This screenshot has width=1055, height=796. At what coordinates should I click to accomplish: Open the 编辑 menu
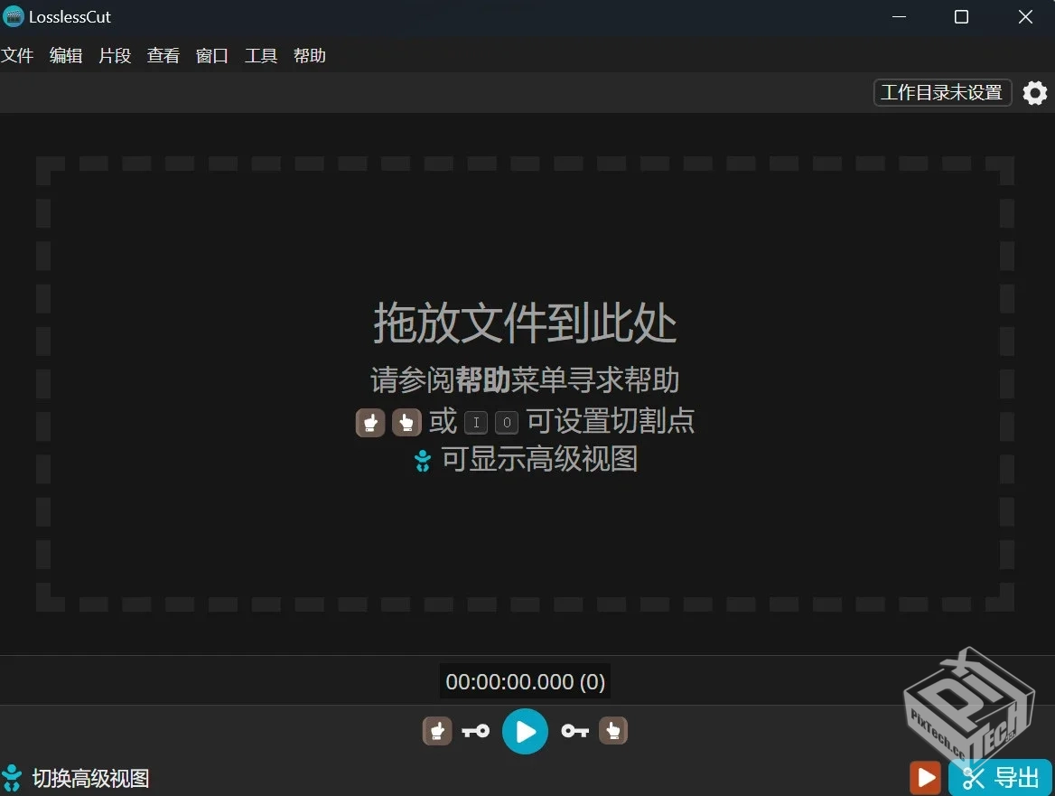click(x=65, y=55)
